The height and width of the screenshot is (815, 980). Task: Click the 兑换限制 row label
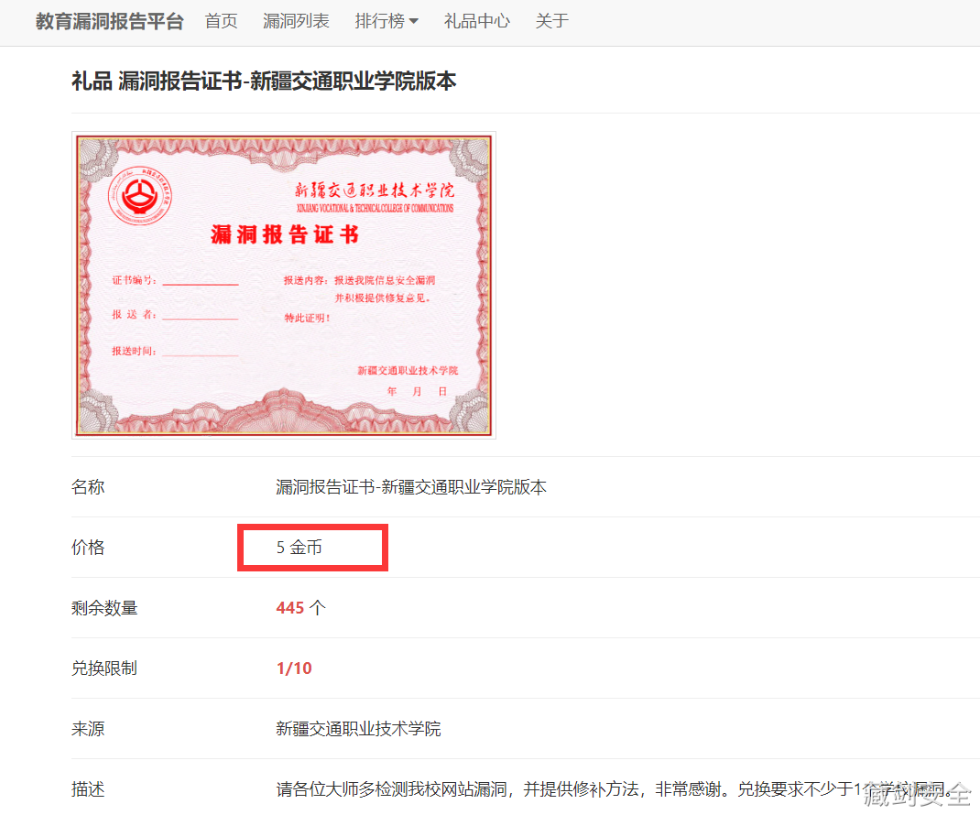(x=104, y=668)
